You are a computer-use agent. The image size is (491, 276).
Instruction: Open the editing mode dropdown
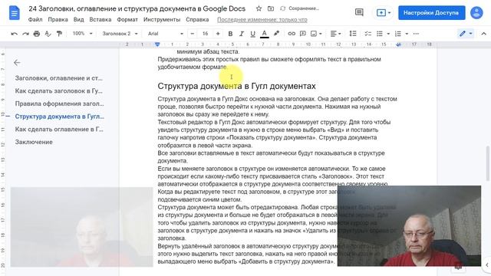click(x=466, y=34)
